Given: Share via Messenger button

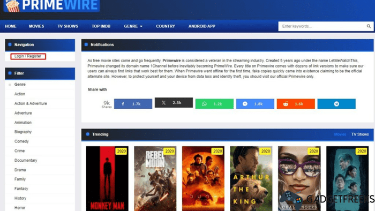Looking at the screenshot, I should [255, 104].
